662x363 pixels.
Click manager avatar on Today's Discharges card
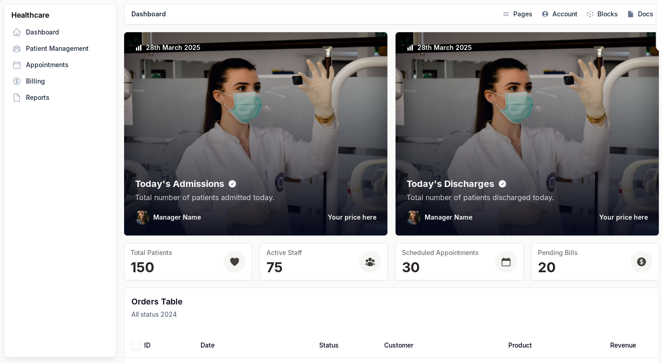click(x=414, y=217)
